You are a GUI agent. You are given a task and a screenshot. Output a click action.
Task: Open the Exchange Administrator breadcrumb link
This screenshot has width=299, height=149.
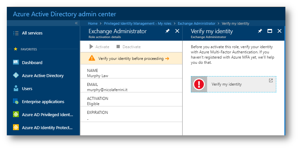click(x=196, y=23)
